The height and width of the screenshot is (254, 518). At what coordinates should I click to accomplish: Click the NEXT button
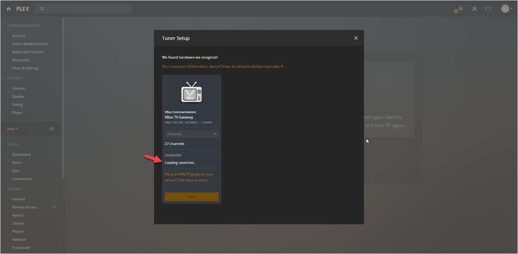pyautogui.click(x=192, y=197)
